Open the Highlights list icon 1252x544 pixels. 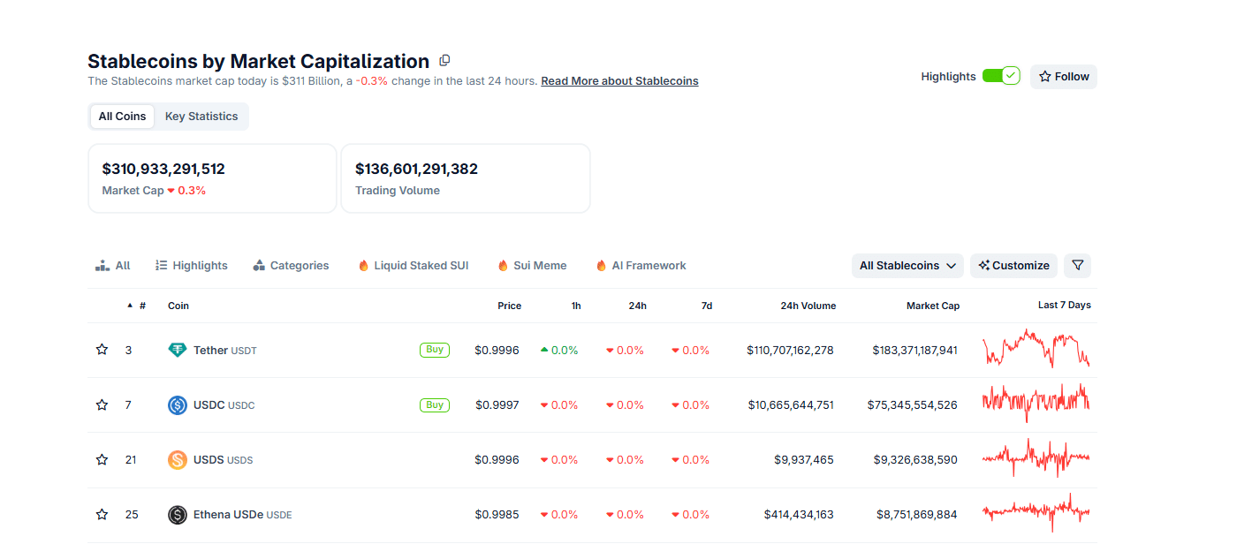[161, 265]
